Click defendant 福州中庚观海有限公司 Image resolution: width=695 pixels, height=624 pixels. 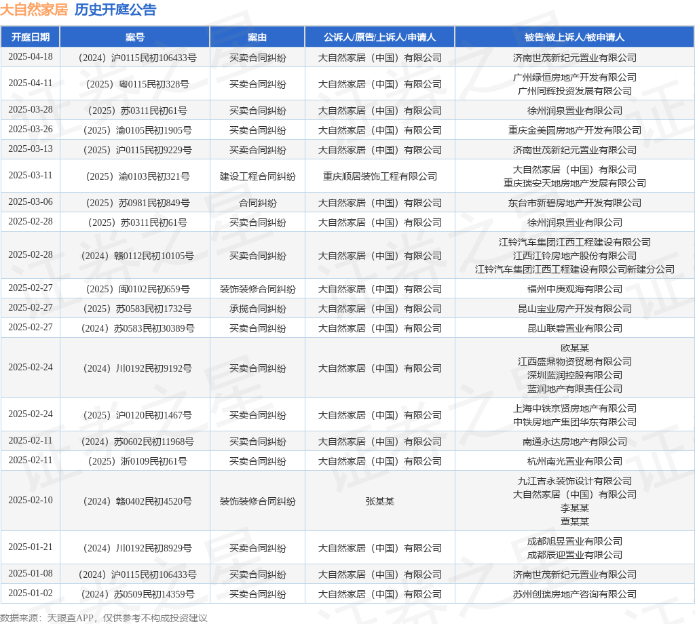click(x=574, y=289)
